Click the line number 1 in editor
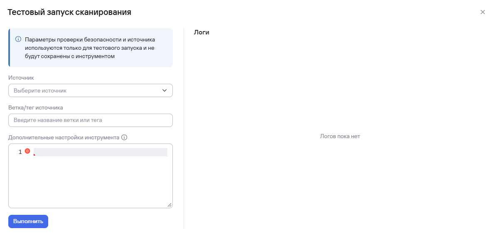The height and width of the screenshot is (236, 494). point(20,152)
